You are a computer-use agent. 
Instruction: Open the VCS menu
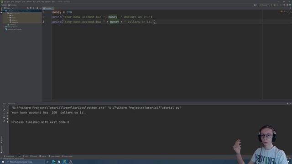[x=43, y=2]
